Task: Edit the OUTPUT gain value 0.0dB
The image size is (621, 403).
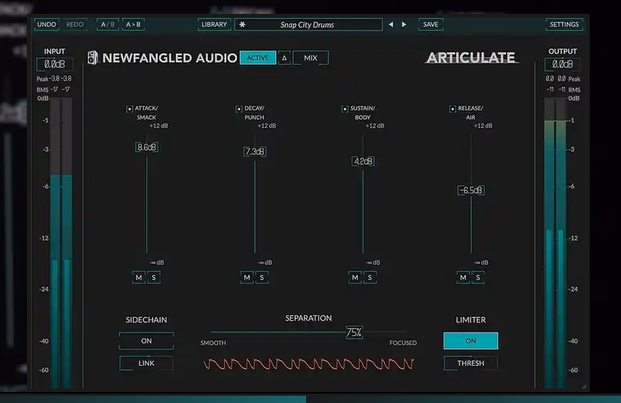Action: point(562,64)
